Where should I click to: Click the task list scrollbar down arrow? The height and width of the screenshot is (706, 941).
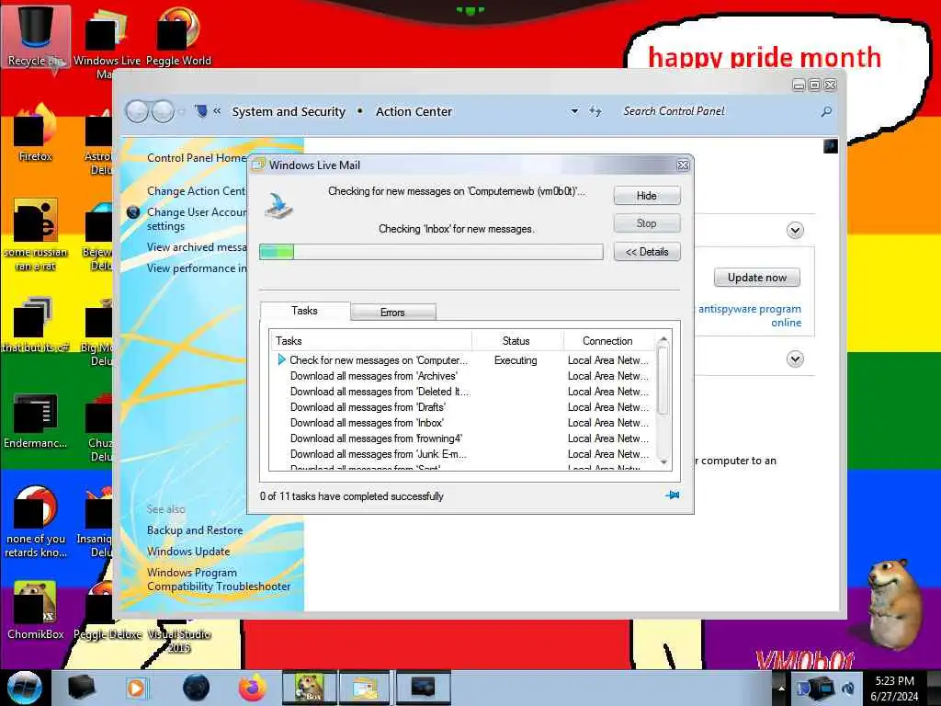(x=663, y=461)
